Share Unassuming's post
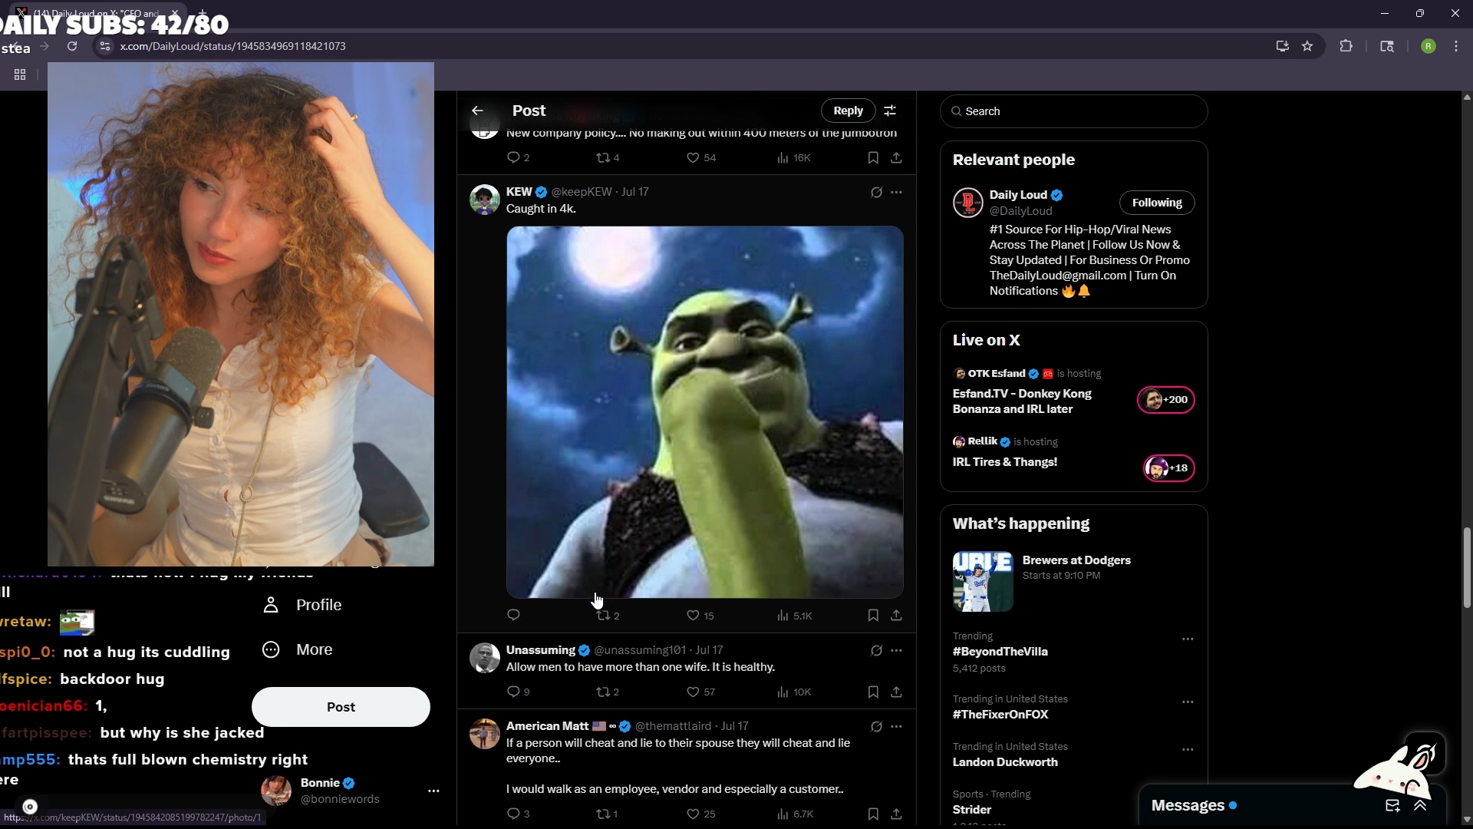The image size is (1473, 829). 896,692
